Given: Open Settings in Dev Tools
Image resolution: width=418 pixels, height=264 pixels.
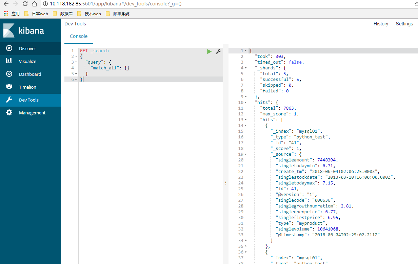Looking at the screenshot, I should 404,24.
